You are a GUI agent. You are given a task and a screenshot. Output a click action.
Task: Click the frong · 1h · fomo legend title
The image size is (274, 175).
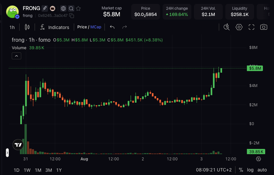(31, 40)
